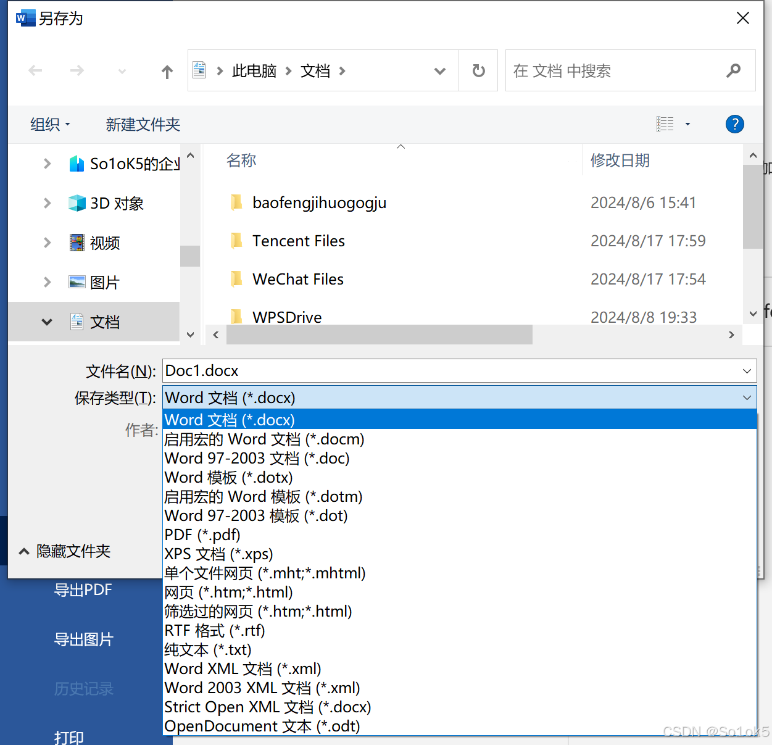Collapse folders with 隐藏文件夹
Screen dimensions: 772x745
pyautogui.click(x=65, y=551)
